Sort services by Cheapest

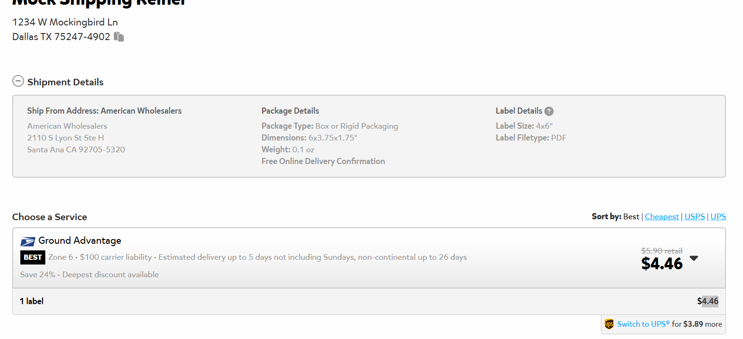click(x=662, y=216)
